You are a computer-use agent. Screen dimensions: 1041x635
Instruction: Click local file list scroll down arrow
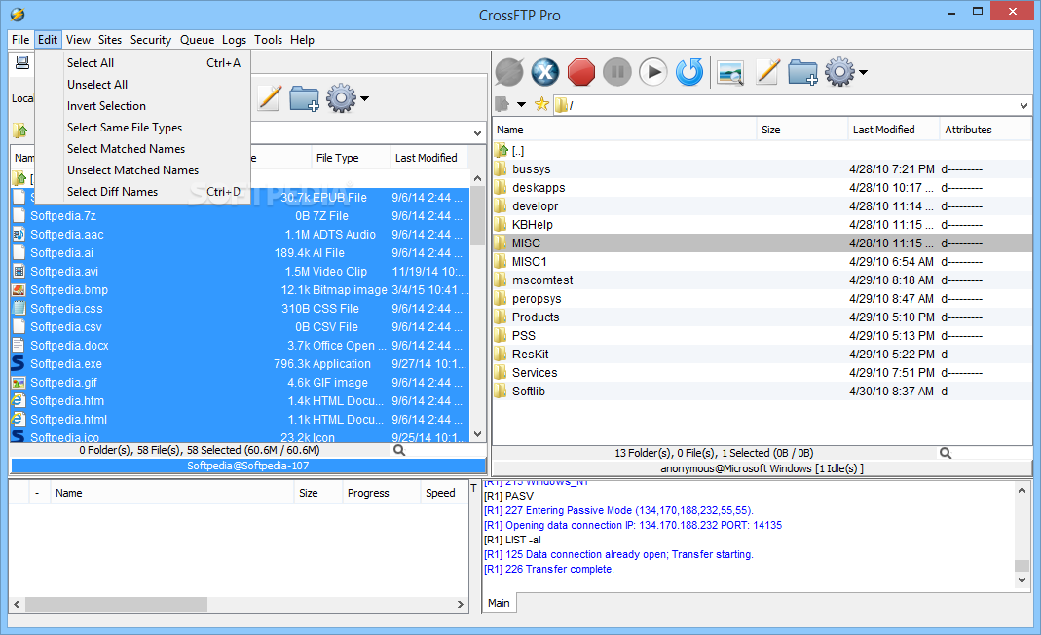pos(477,435)
